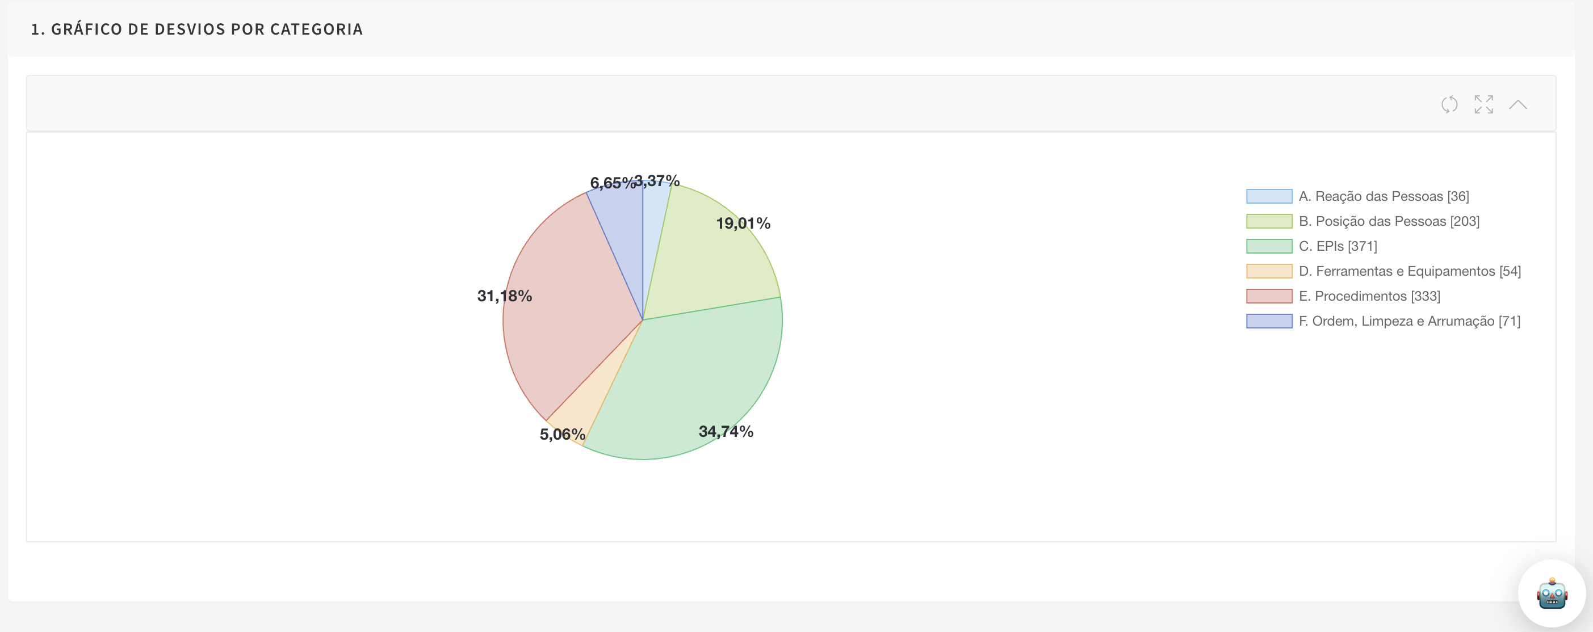Image resolution: width=1593 pixels, height=632 pixels.
Task: Open the robot chatbot assistant
Action: point(1551,593)
